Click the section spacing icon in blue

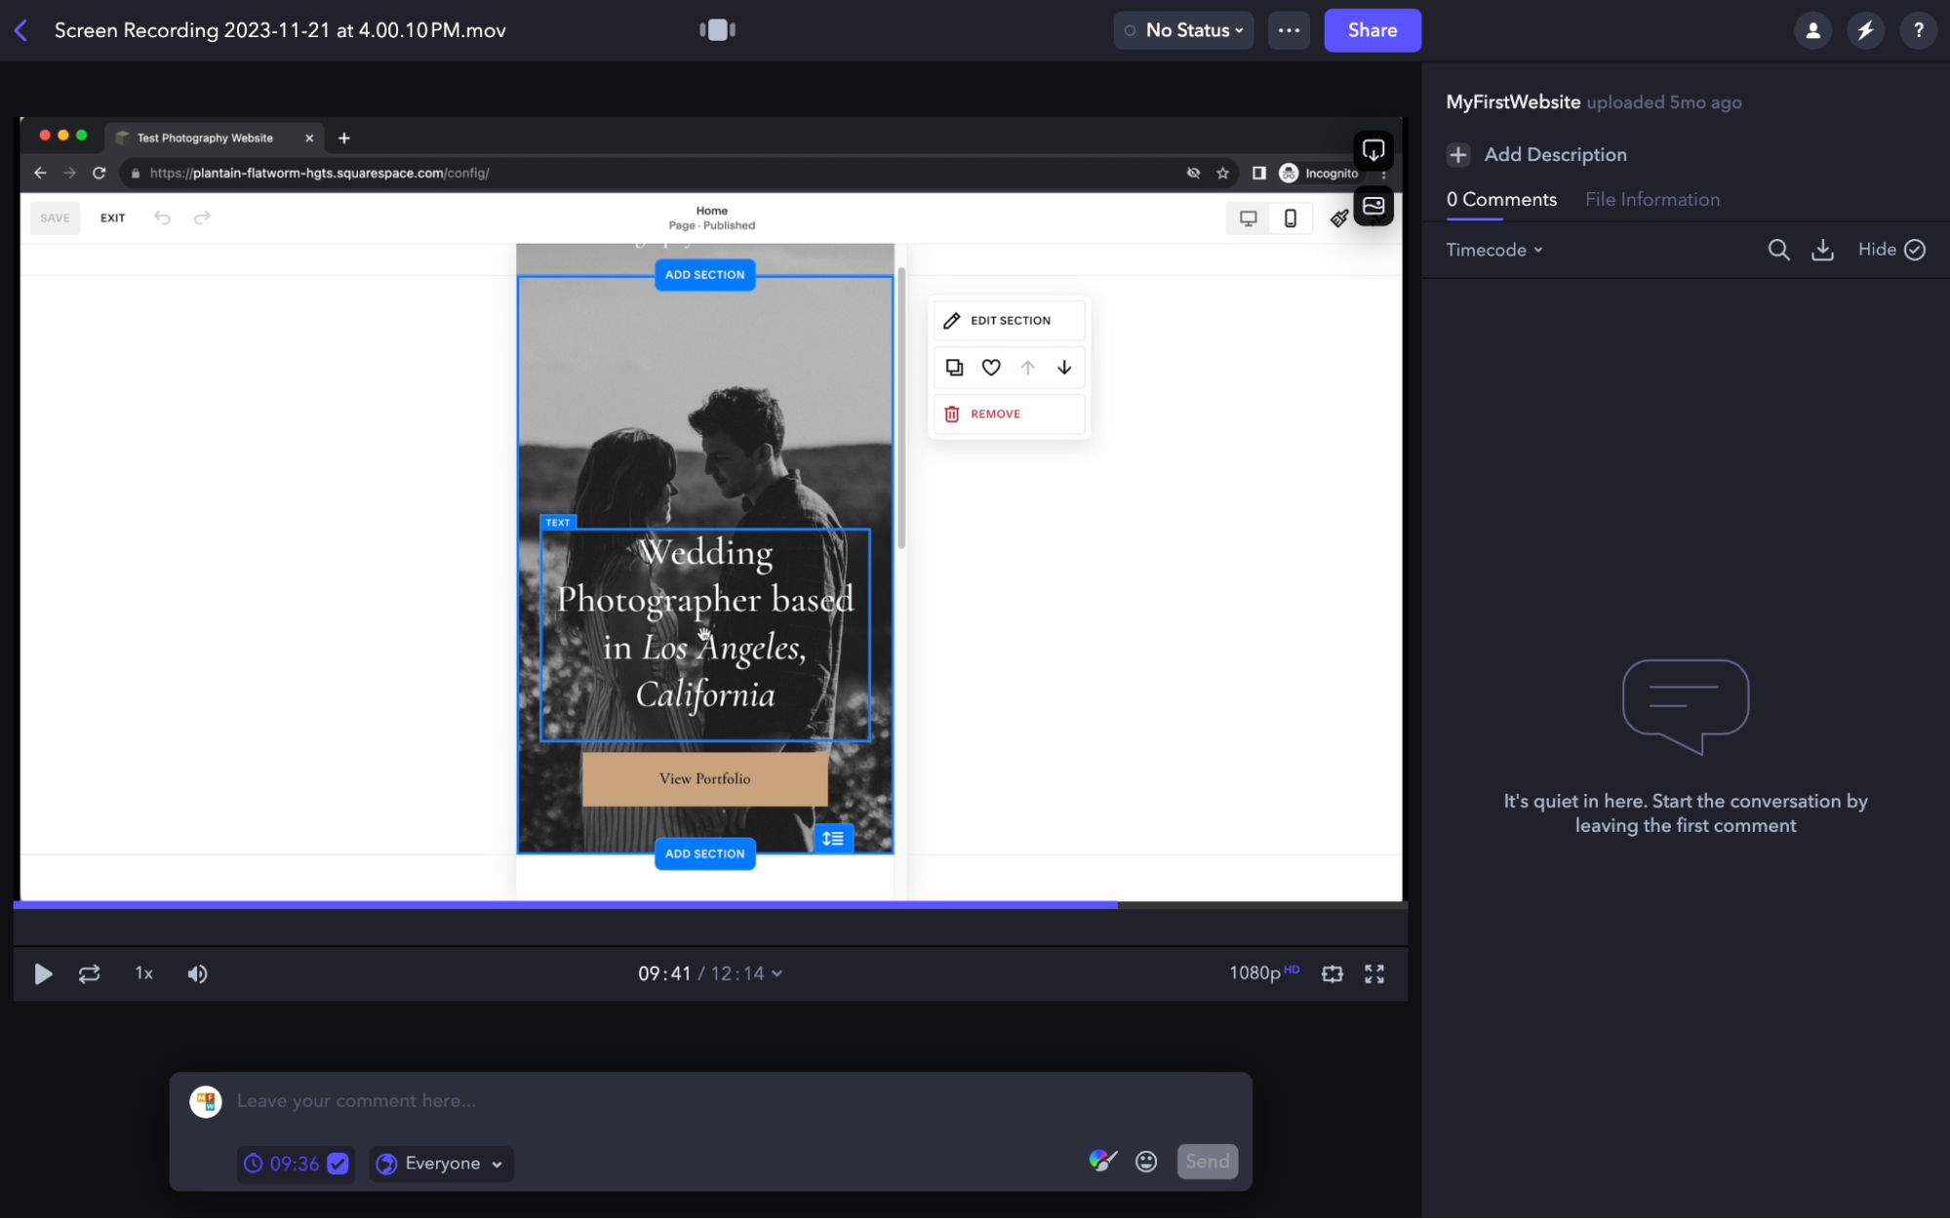tap(833, 838)
